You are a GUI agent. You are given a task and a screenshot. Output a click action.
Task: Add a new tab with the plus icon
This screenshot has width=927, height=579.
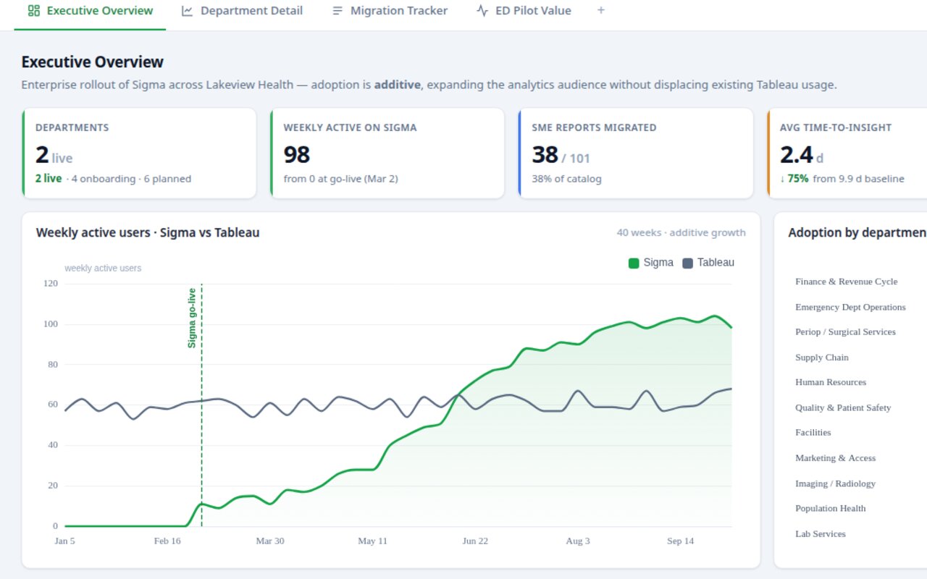[601, 11]
